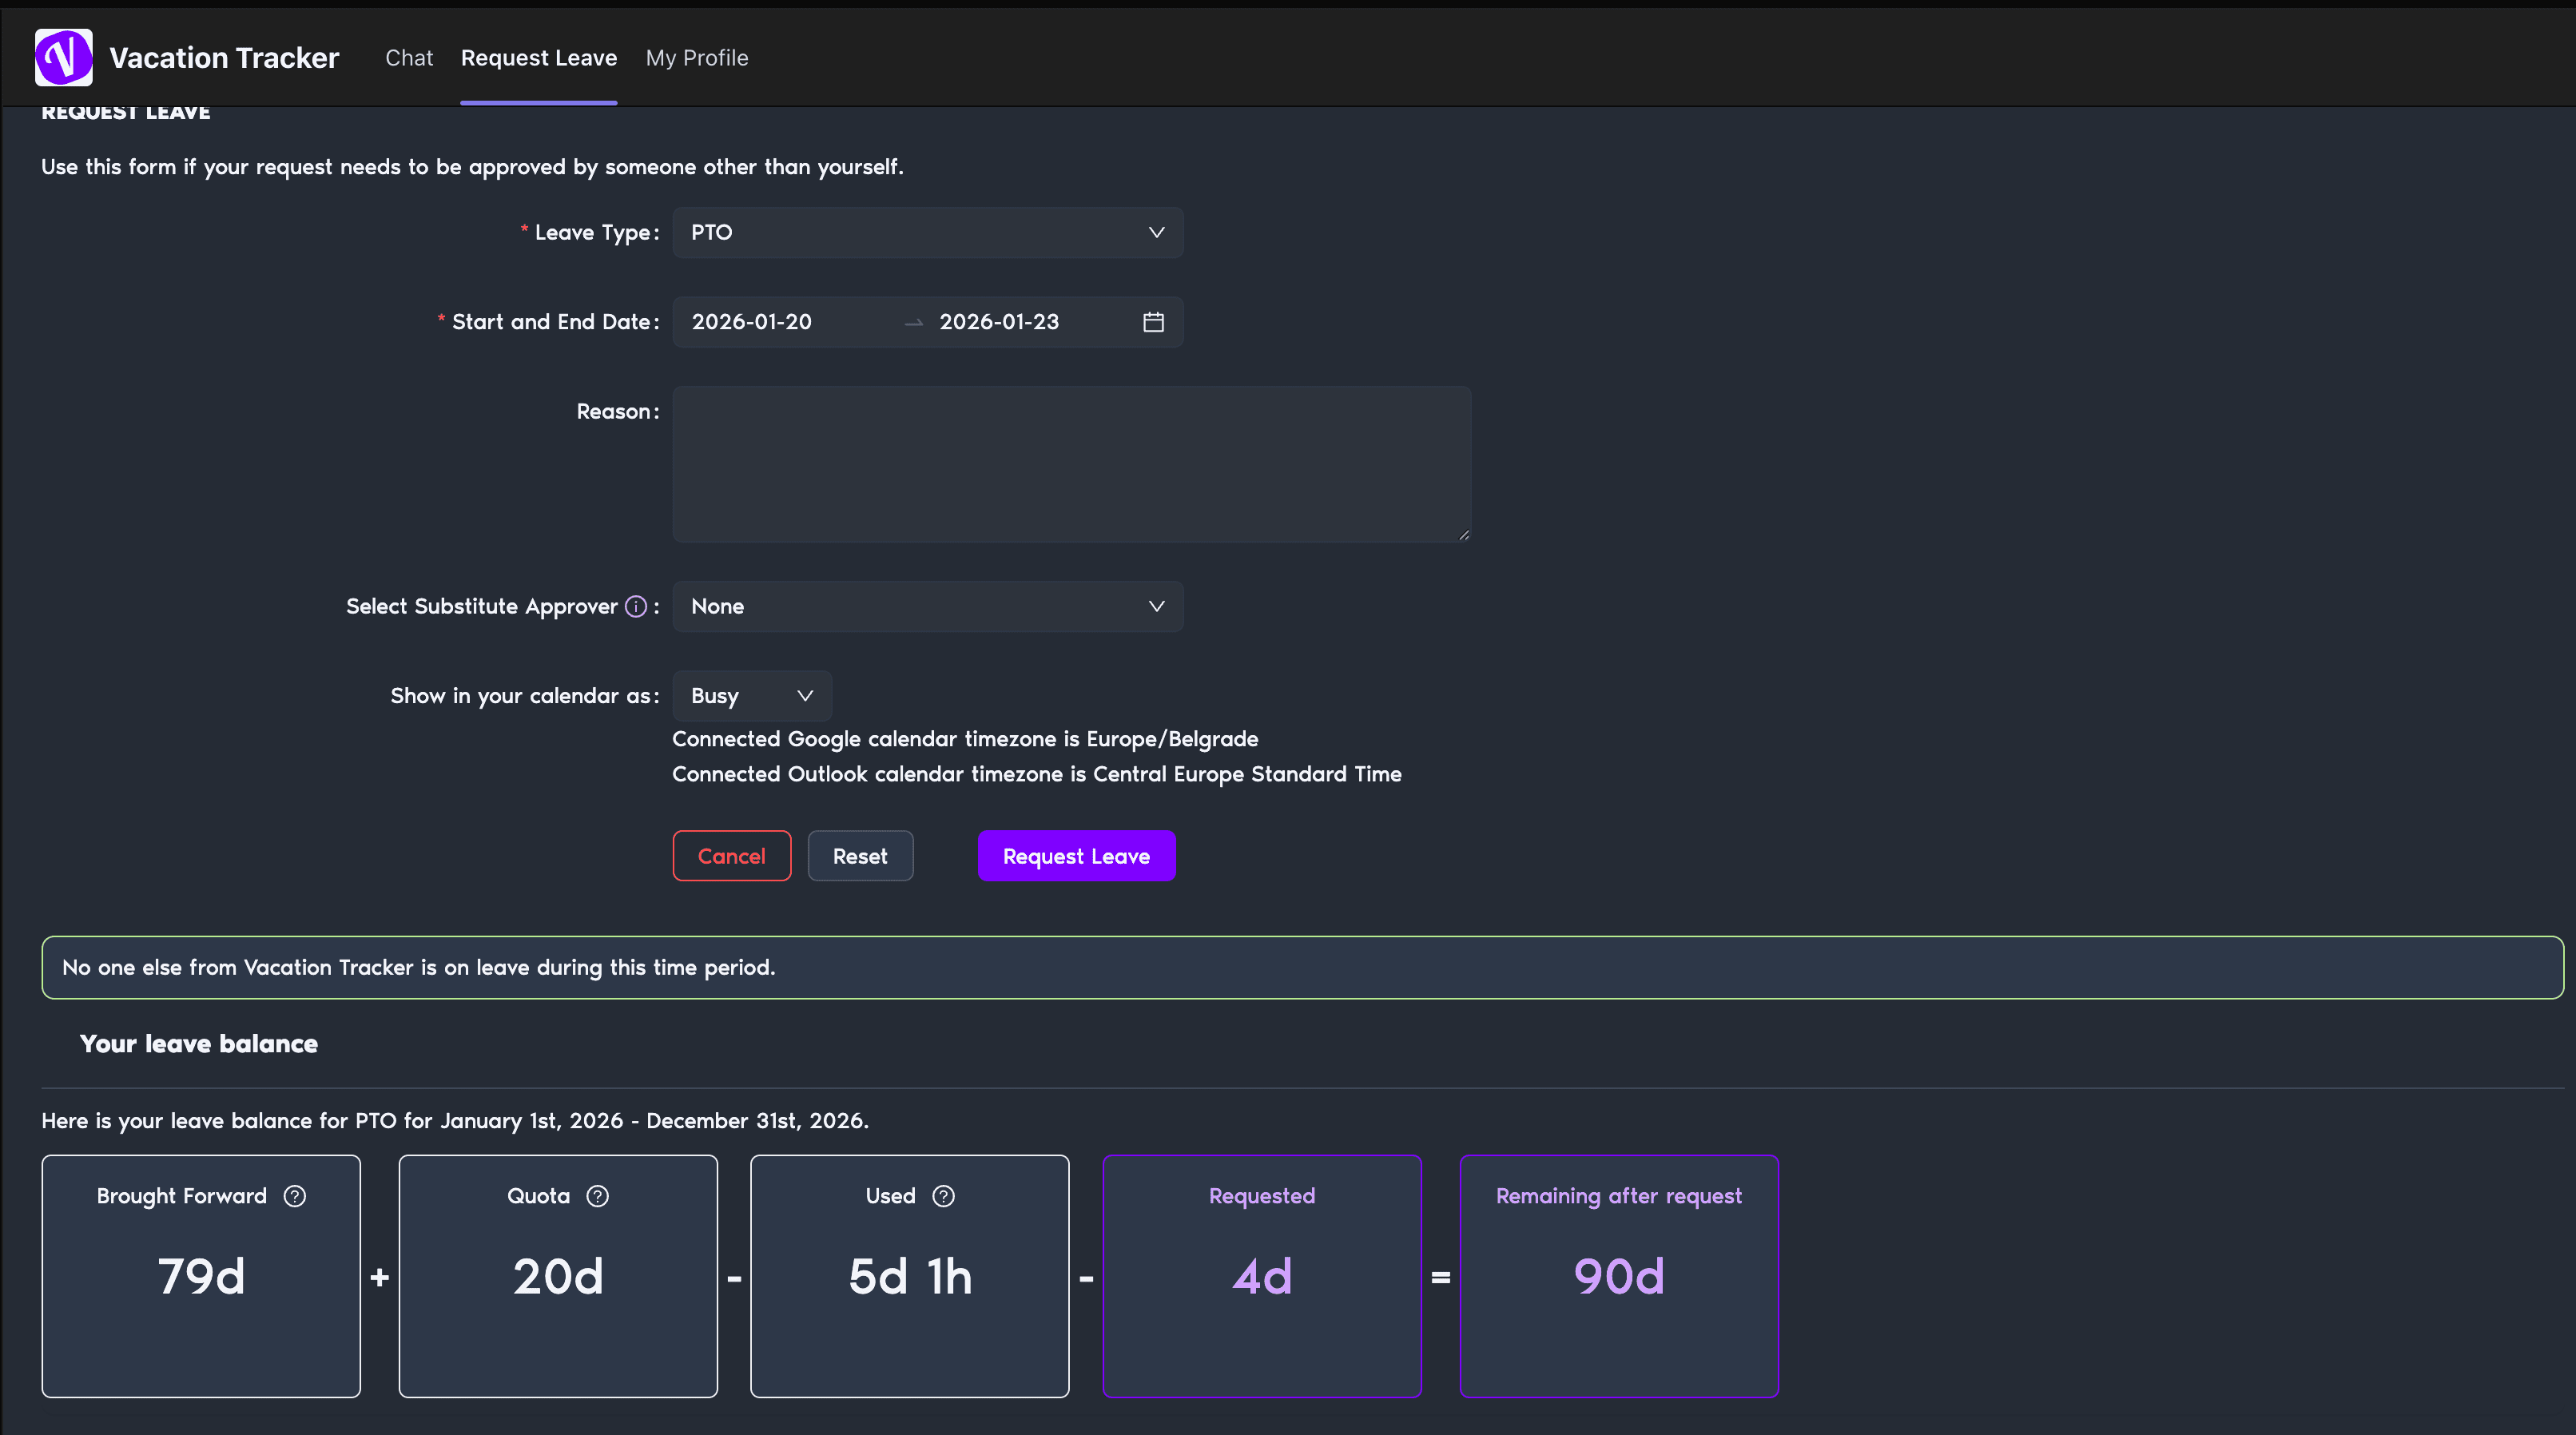
Task: Click the date range arrow separator
Action: [913, 323]
